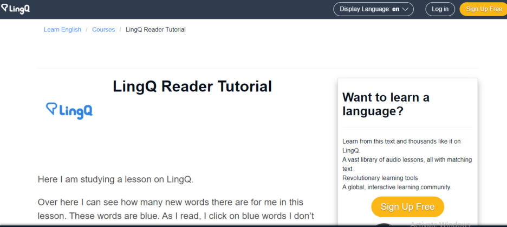Open the Display Language dropdown
507x227 pixels.
pyautogui.click(x=373, y=9)
